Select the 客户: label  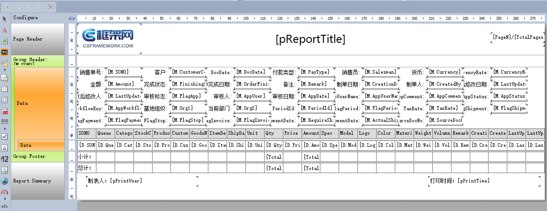pos(161,72)
